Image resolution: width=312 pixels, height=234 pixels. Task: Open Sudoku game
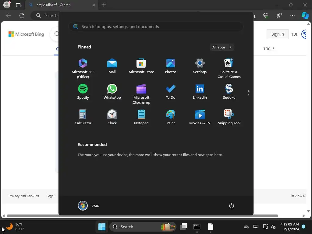pos(229,91)
